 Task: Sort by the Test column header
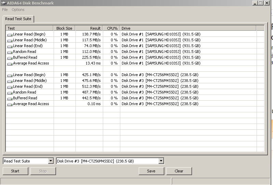[30, 28]
